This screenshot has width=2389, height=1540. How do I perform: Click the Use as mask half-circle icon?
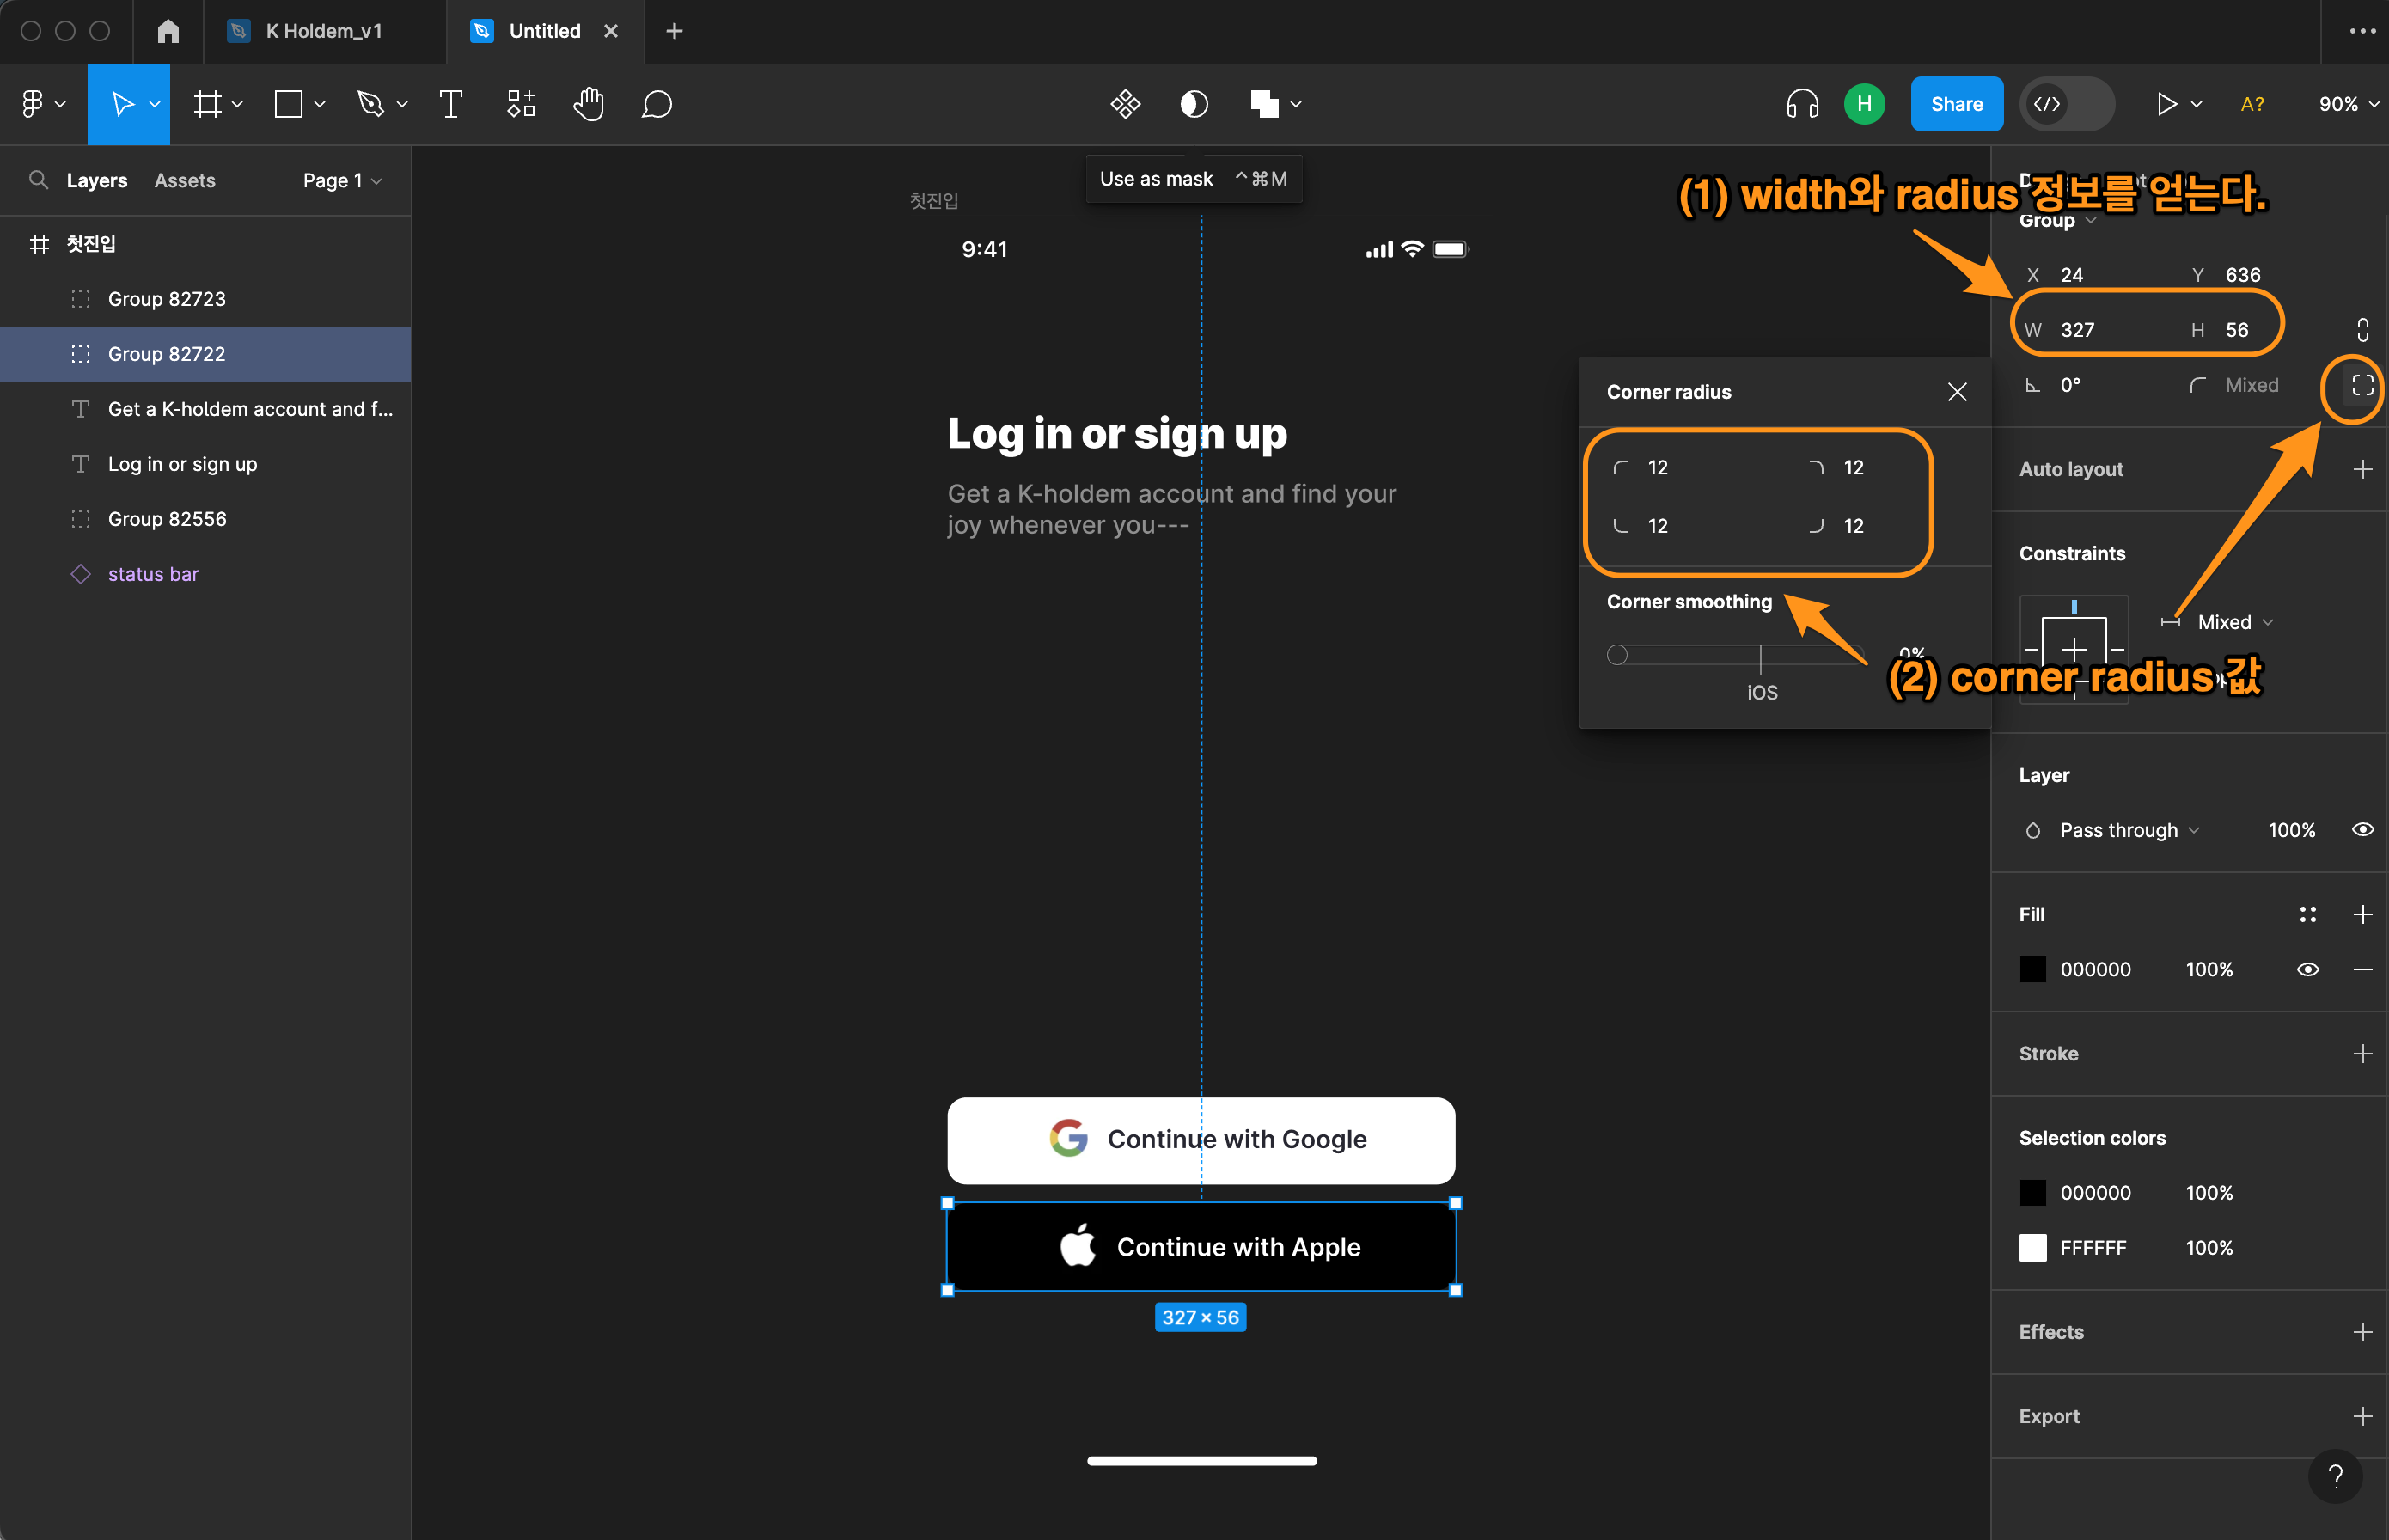pyautogui.click(x=1193, y=104)
